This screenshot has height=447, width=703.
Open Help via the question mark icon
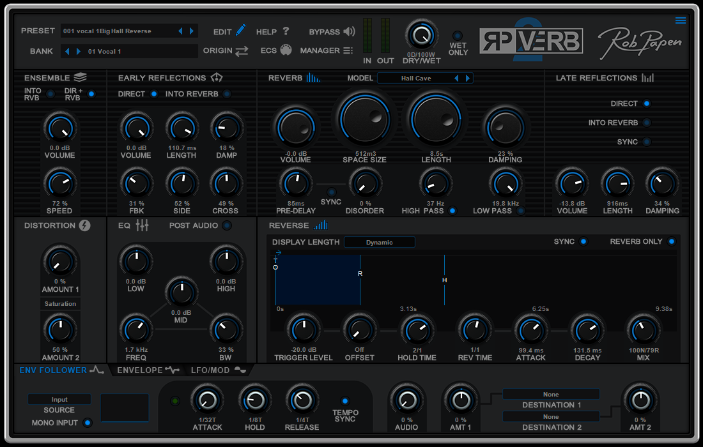coord(286,31)
